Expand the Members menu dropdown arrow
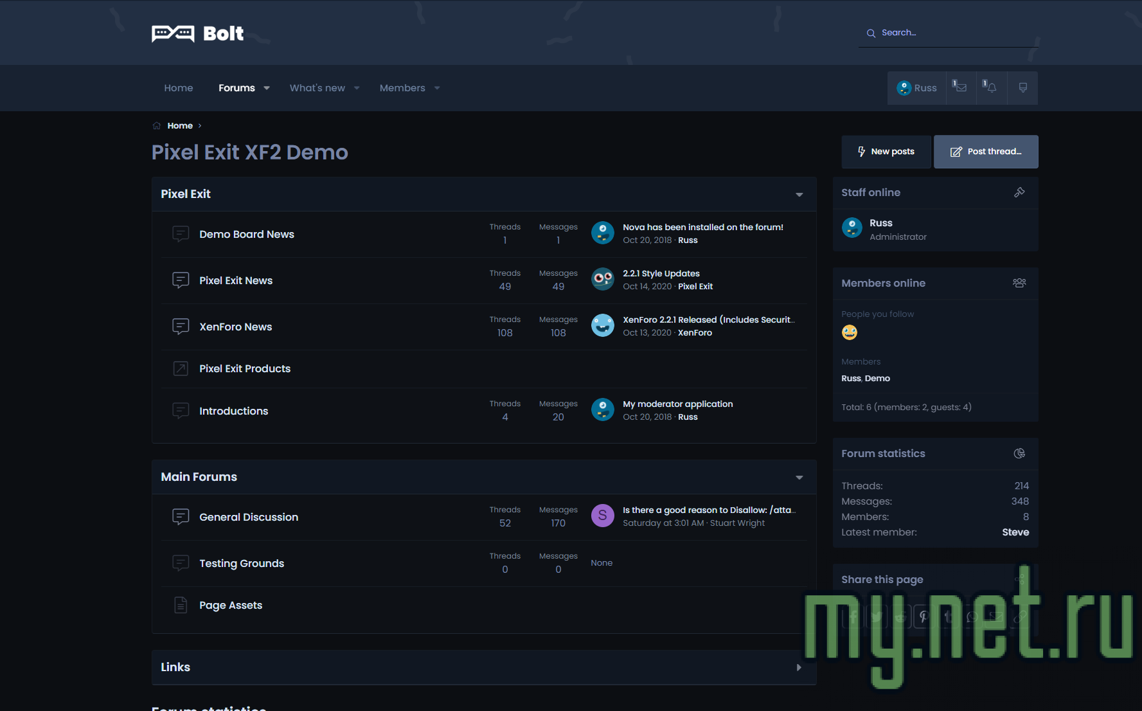This screenshot has height=711, width=1142. point(437,88)
